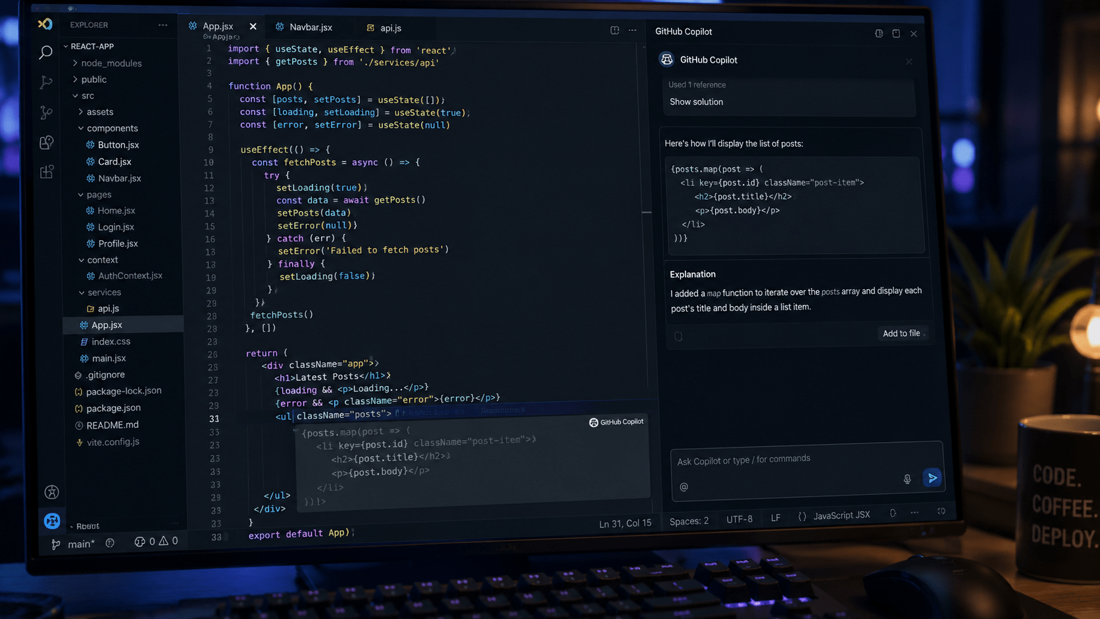Switch to the api.js tab
The image size is (1100, 619).
coord(384,28)
